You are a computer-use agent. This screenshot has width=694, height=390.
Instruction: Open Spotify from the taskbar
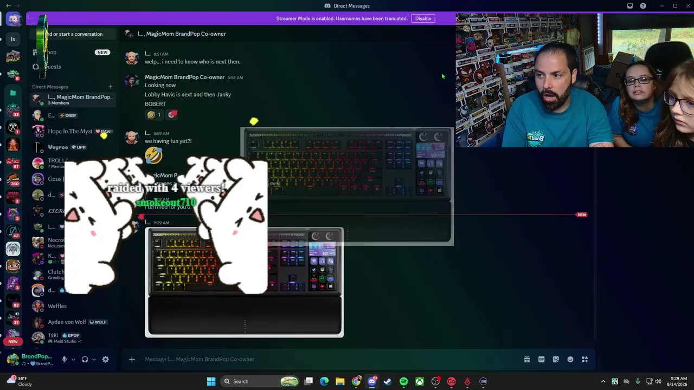pyautogui.click(x=403, y=381)
